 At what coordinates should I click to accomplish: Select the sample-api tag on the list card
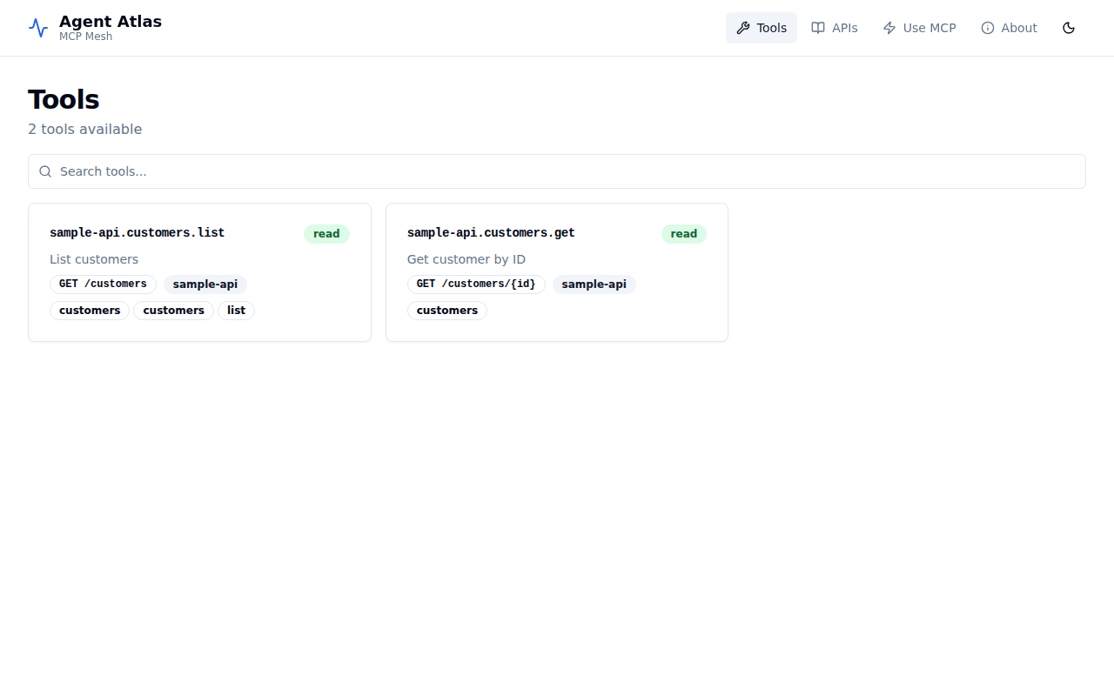[x=205, y=284]
